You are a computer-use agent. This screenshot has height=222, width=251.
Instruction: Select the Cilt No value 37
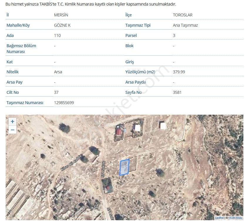pos(56,92)
